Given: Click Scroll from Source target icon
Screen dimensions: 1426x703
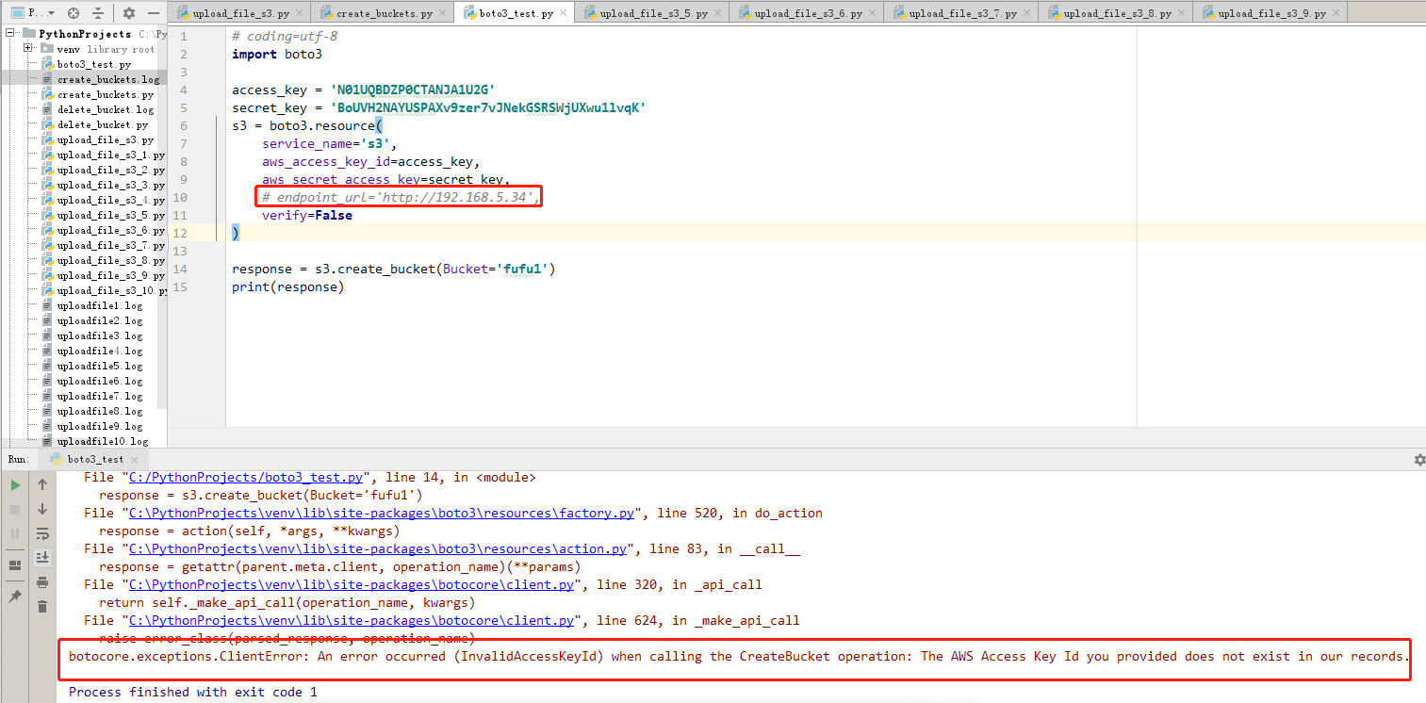Looking at the screenshot, I should (x=74, y=13).
